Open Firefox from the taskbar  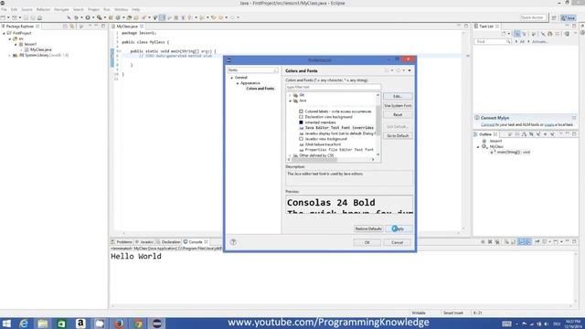[119, 323]
